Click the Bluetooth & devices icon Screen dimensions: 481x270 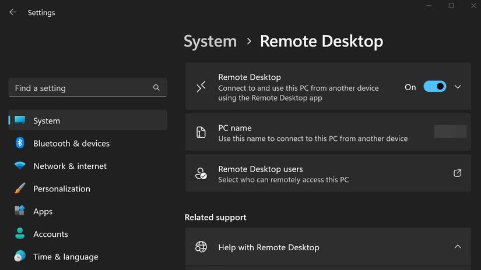click(x=20, y=143)
